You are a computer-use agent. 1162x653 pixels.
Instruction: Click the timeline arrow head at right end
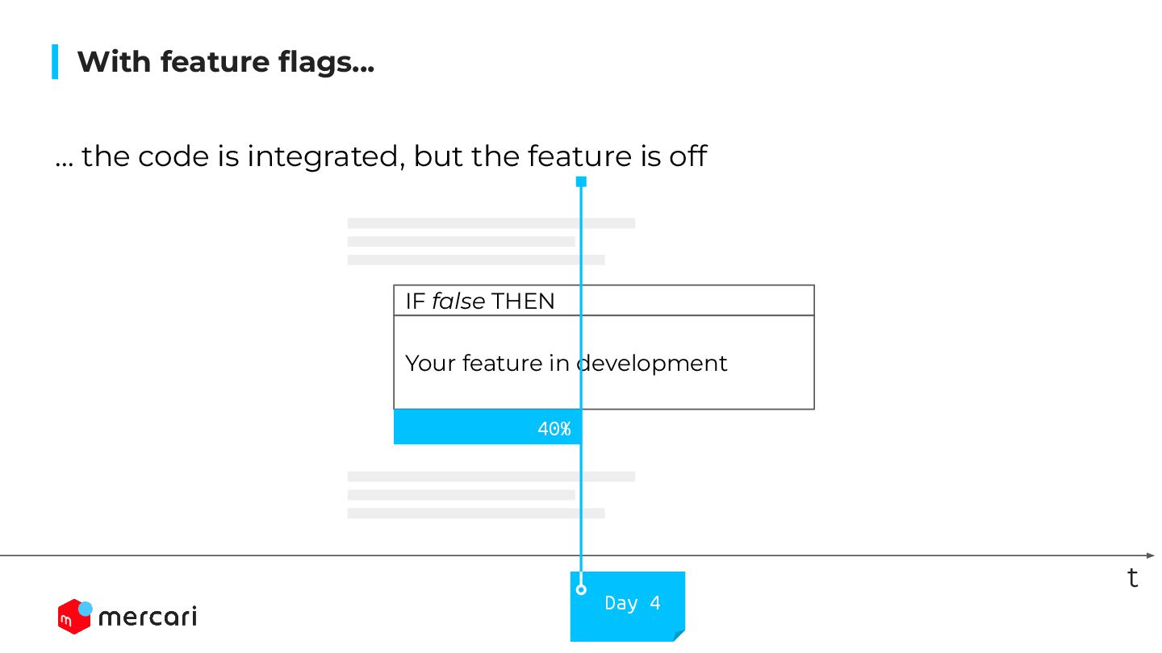click(x=1150, y=555)
